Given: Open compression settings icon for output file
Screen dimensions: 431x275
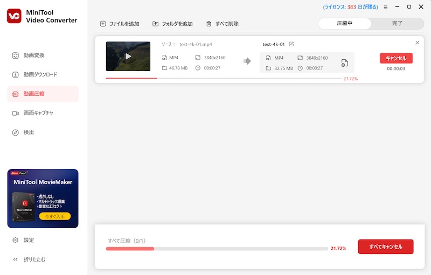Looking at the screenshot, I should coord(344,64).
